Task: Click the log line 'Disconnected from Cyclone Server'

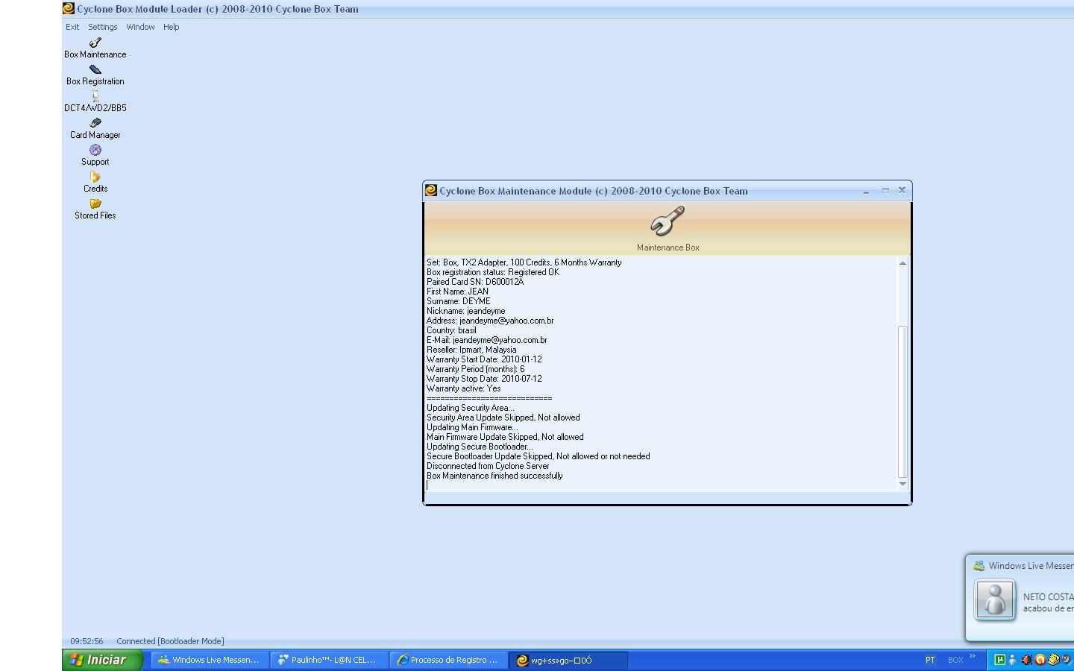Action: (488, 466)
